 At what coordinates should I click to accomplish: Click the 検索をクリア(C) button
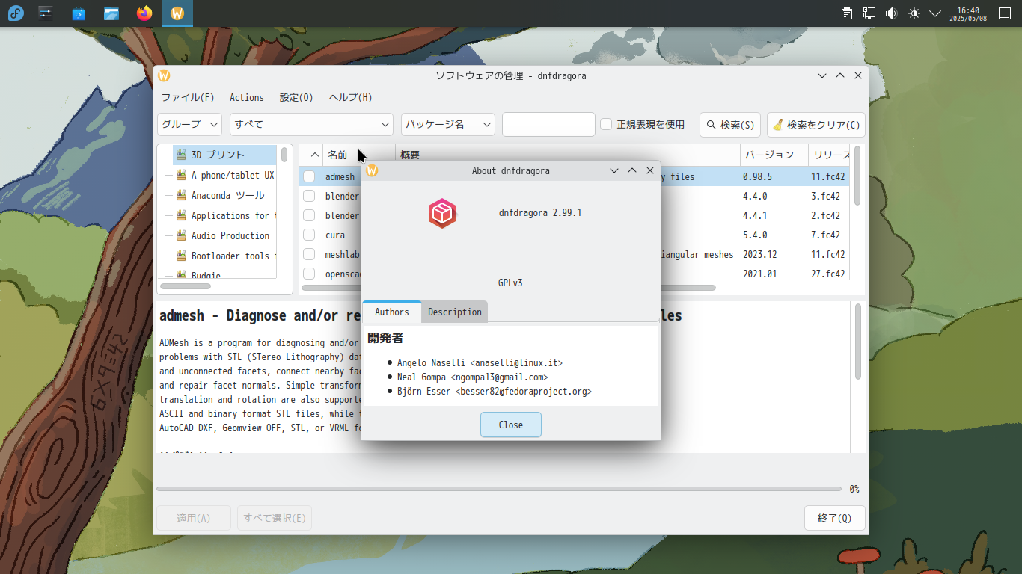click(x=816, y=125)
